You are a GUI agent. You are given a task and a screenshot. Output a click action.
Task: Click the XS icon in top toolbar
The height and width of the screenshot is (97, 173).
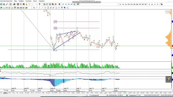(x=4, y=4)
